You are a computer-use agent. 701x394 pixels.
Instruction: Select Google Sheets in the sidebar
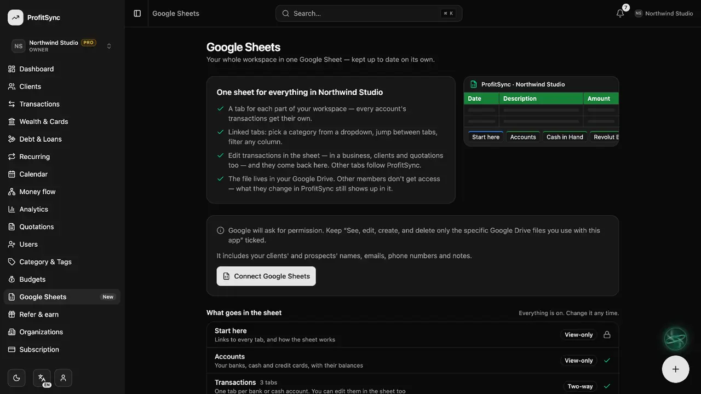pos(62,297)
